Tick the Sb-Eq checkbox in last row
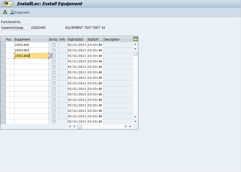 pyautogui.click(x=54, y=121)
